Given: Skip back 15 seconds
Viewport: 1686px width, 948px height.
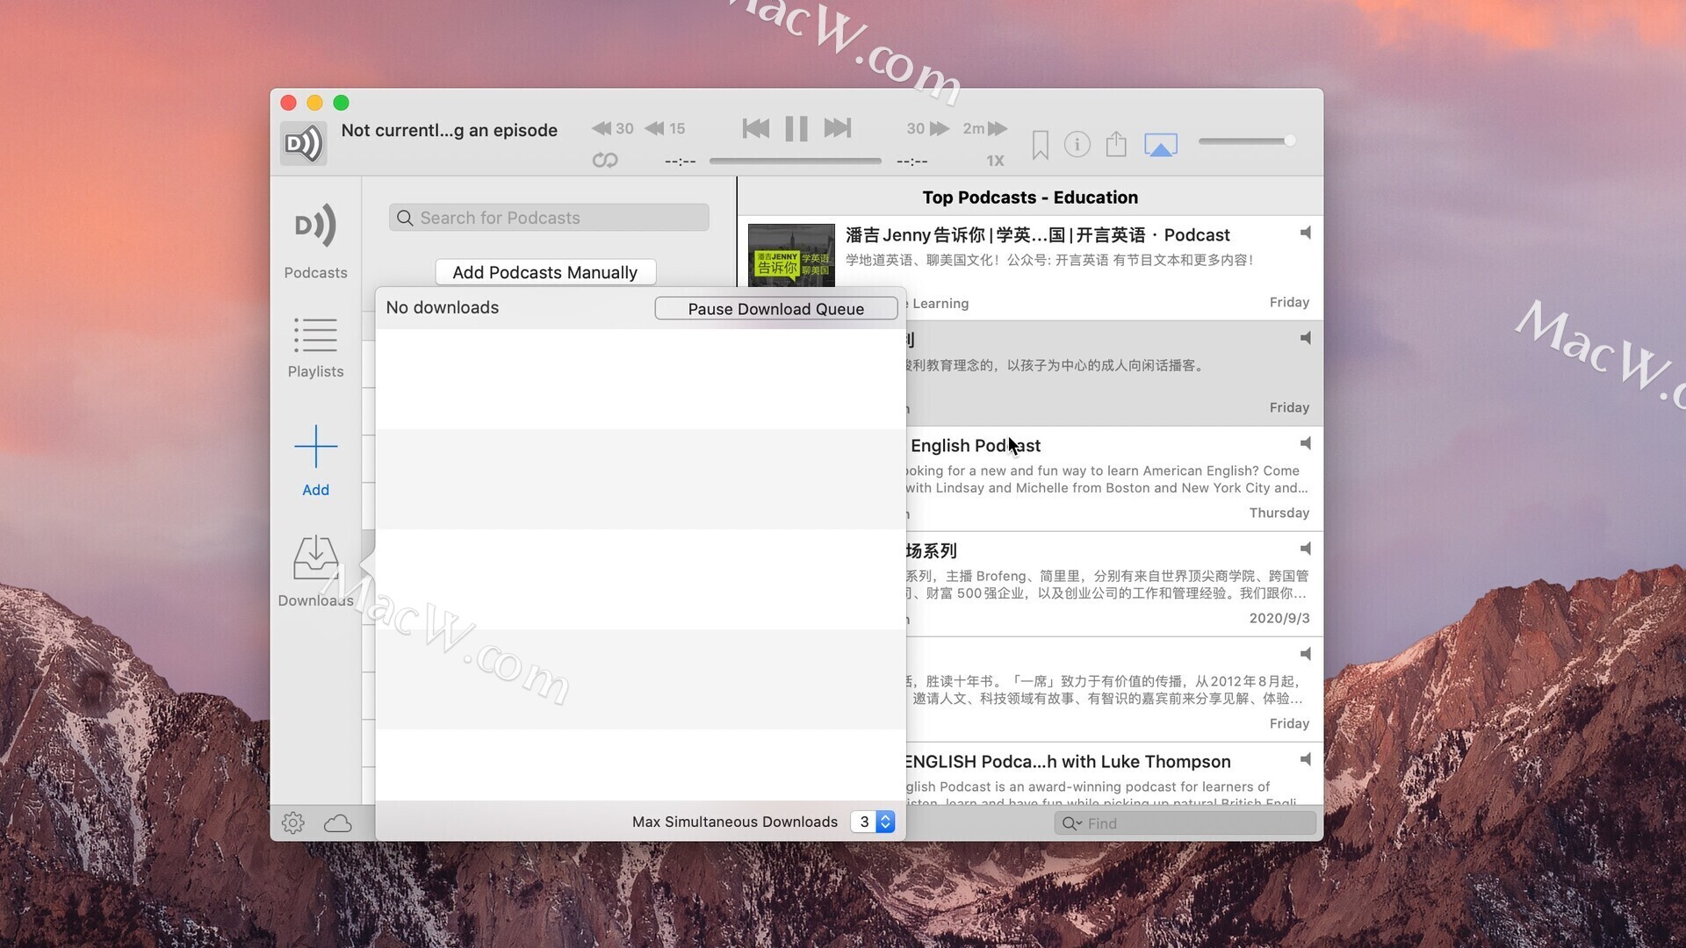Looking at the screenshot, I should click(665, 128).
